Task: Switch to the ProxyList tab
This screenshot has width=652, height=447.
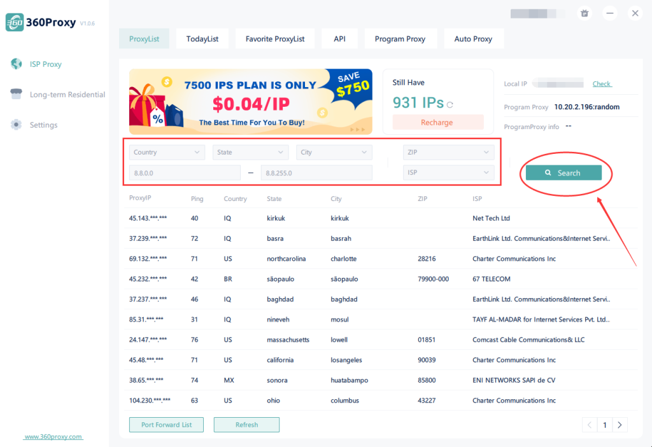Action: point(144,39)
